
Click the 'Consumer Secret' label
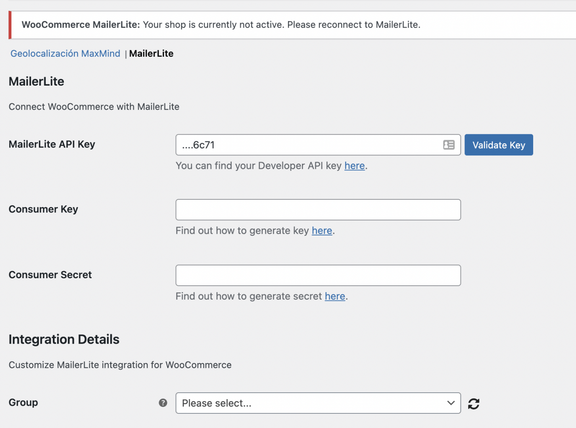(50, 275)
